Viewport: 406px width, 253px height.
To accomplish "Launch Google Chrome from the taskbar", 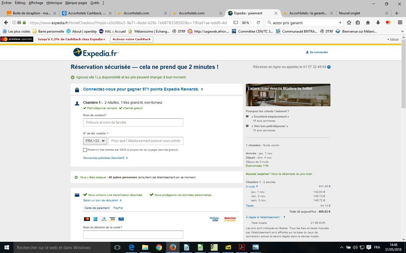I will point(159,247).
